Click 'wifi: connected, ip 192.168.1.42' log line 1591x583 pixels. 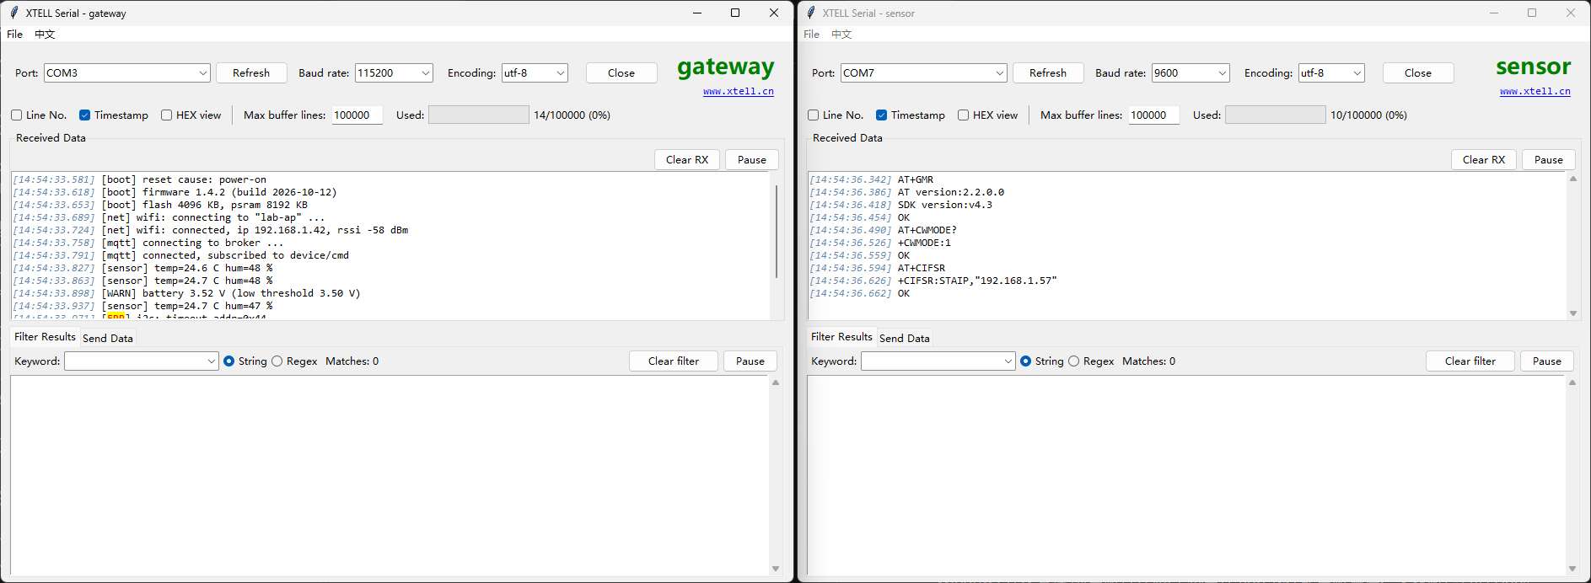210,230
